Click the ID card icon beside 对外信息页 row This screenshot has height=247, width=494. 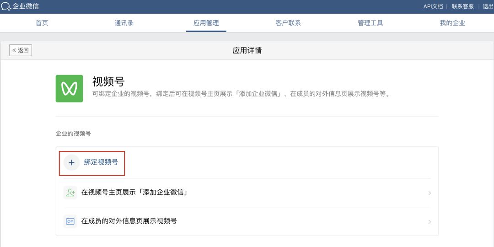[70, 221]
